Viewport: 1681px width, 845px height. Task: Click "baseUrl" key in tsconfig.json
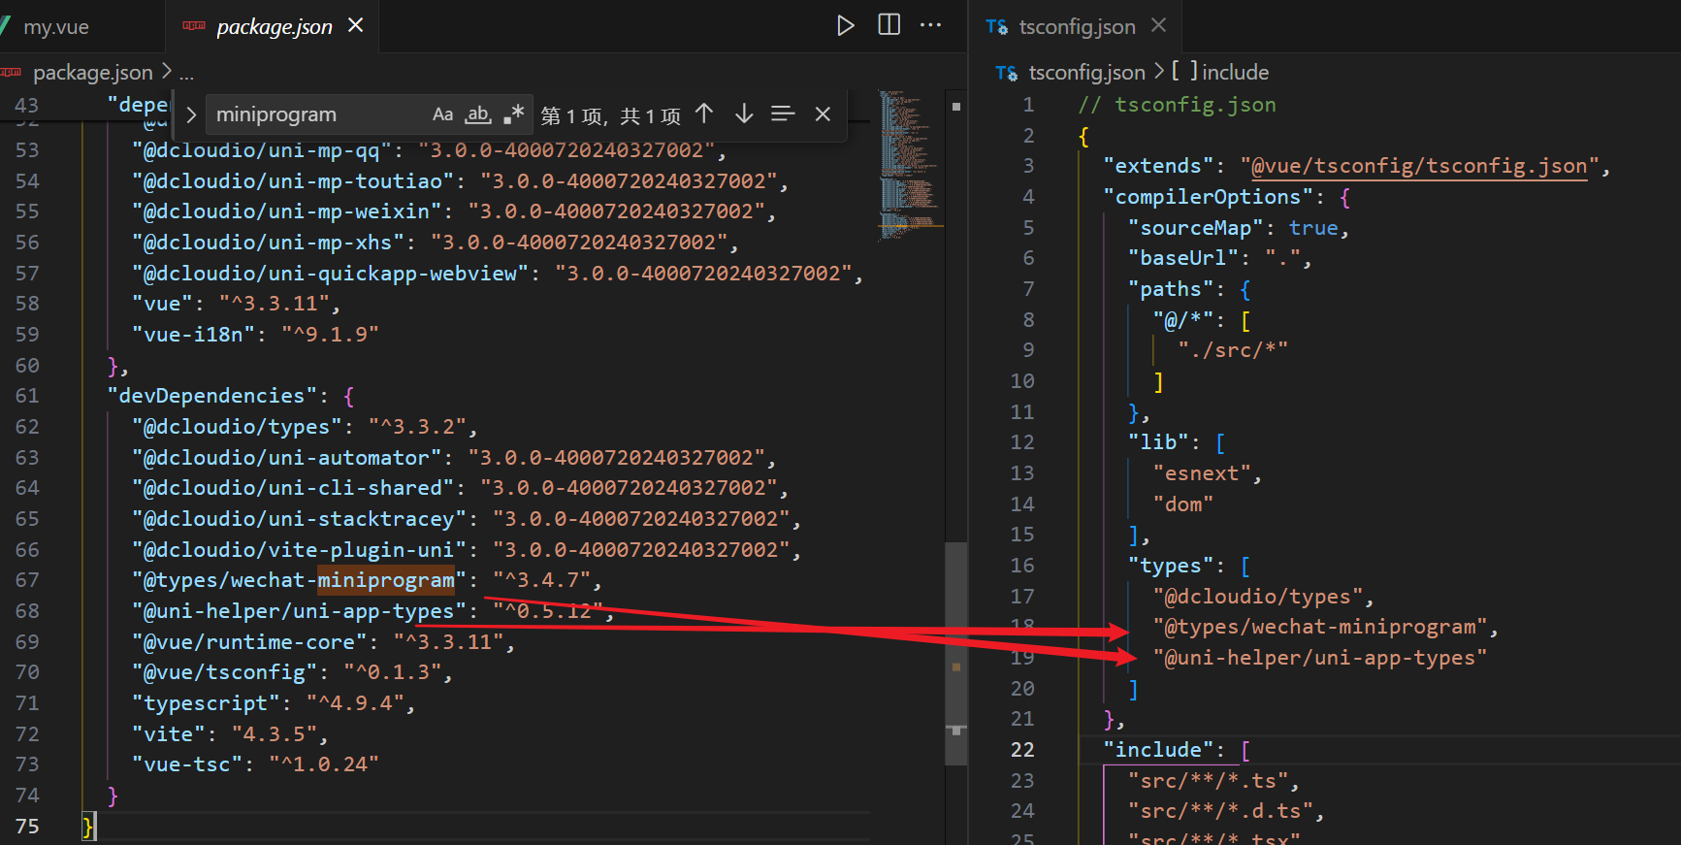tap(1183, 258)
